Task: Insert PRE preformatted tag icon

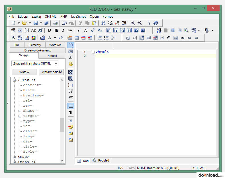Action: [33, 30]
